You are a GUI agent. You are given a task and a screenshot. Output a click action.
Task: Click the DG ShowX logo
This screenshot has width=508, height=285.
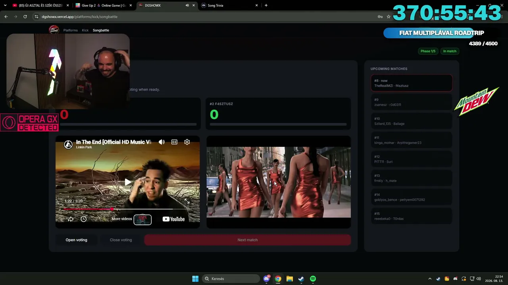point(54,30)
